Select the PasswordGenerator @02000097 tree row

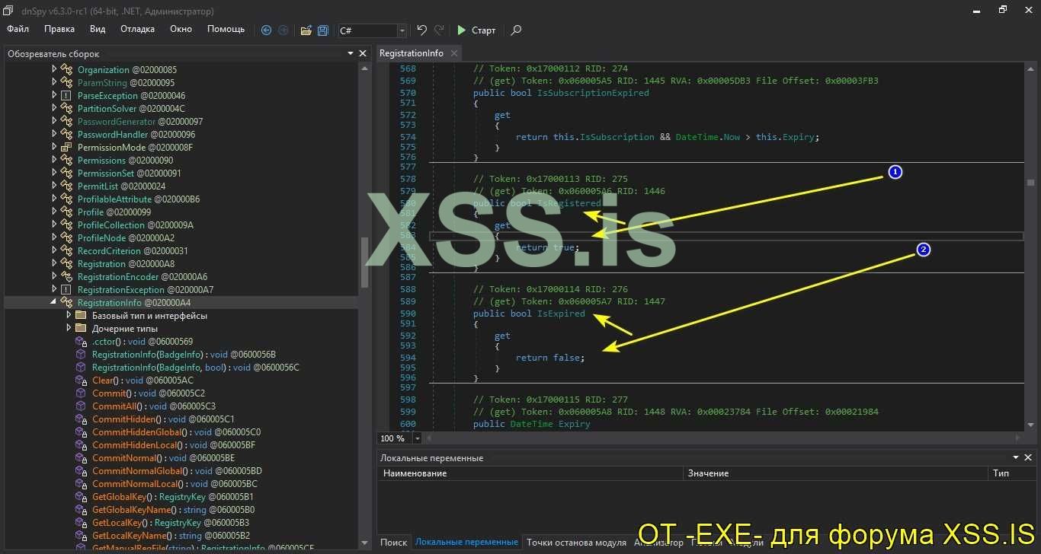pos(140,122)
